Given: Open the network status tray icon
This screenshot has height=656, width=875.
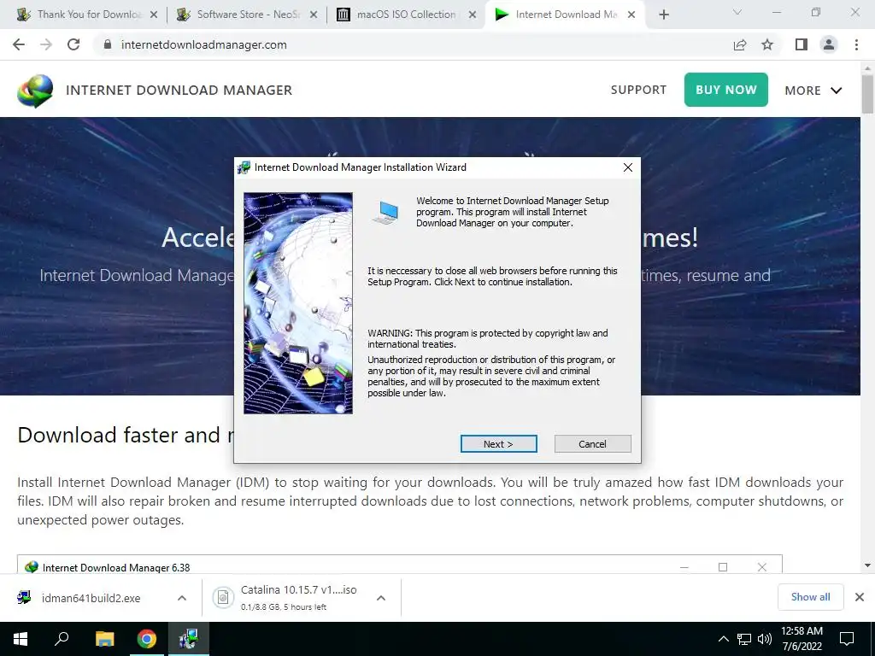Looking at the screenshot, I should (x=744, y=639).
